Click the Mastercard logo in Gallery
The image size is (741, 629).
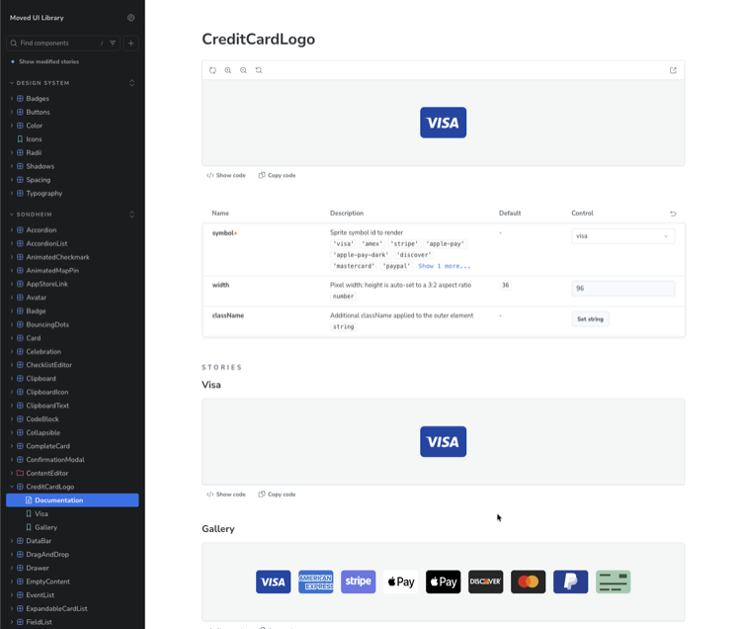click(x=529, y=582)
